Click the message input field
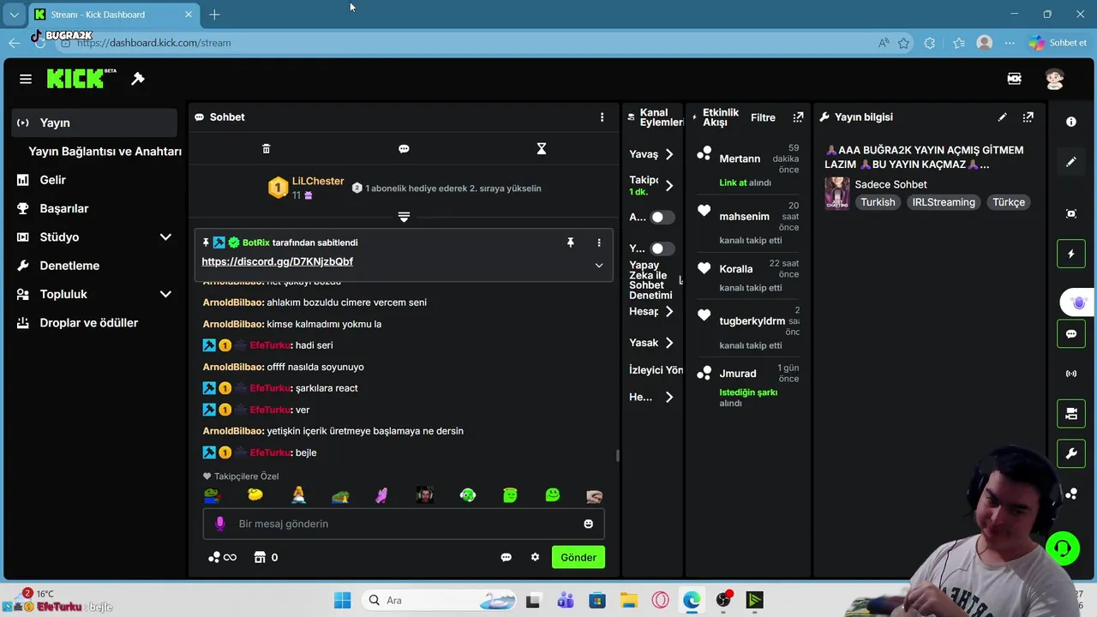The height and width of the screenshot is (617, 1097). point(404,524)
